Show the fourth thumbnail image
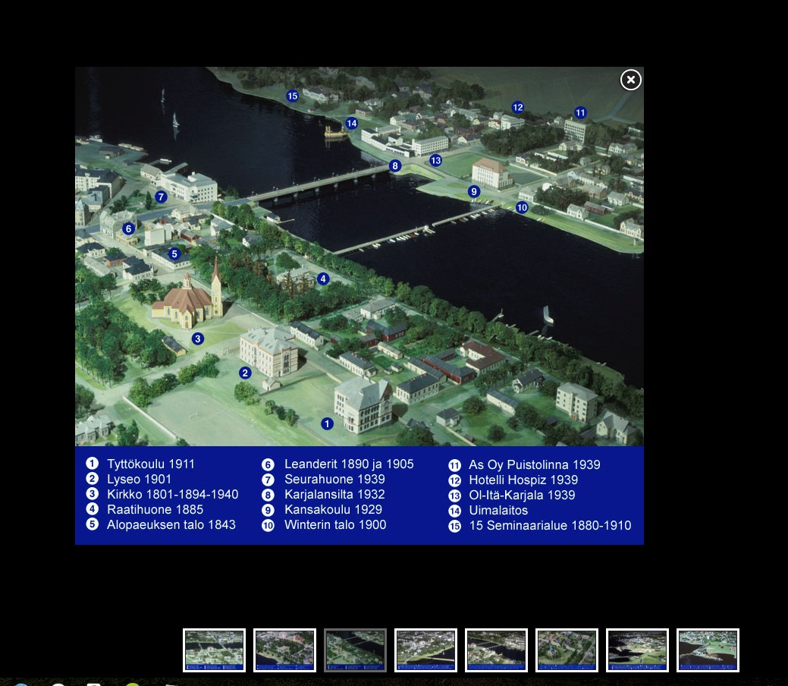Image resolution: width=788 pixels, height=686 pixels. pos(425,650)
